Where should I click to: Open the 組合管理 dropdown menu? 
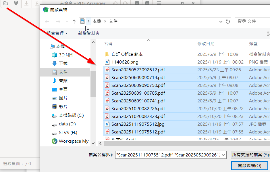click(57, 33)
